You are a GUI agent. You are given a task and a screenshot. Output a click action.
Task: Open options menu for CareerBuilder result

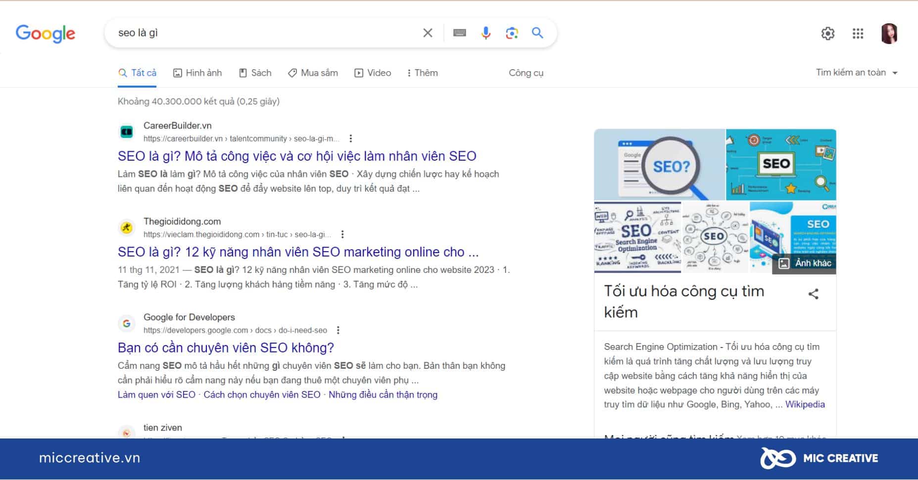coord(351,138)
